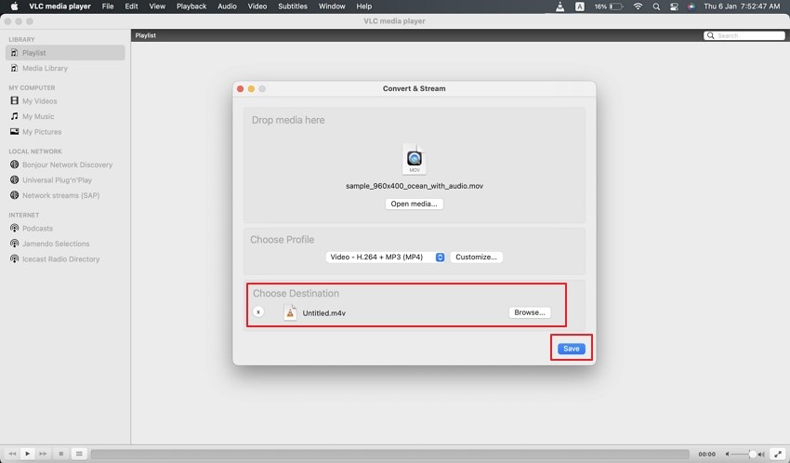Open the VLC media player menu
790x463 pixels.
click(60, 7)
